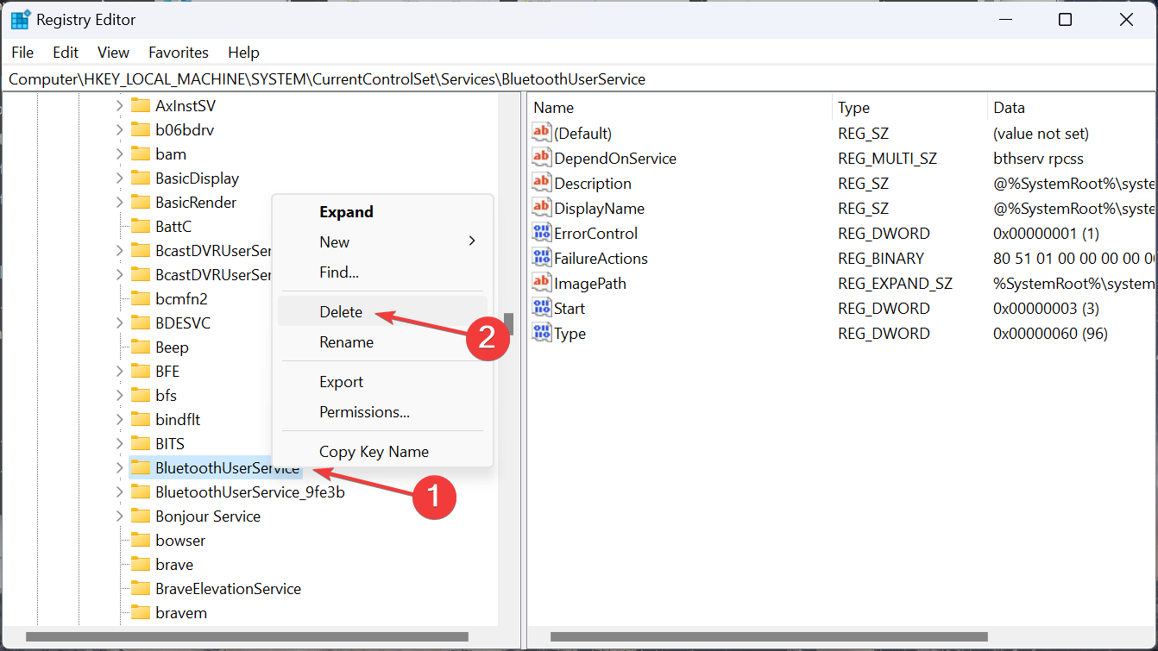Click the Bonjour Service folder icon
This screenshot has width=1158, height=651.
(x=141, y=516)
